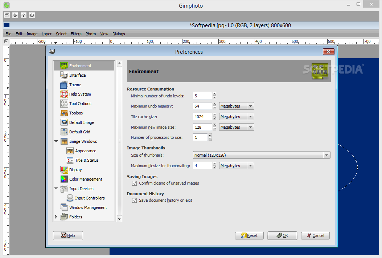The image size is (382, 258).
Task: Open the View menu
Action: pos(104,34)
